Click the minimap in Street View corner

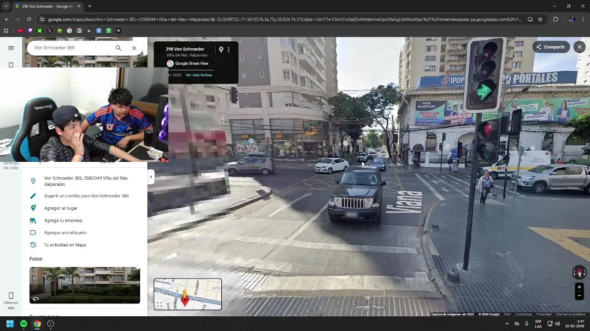[188, 294]
